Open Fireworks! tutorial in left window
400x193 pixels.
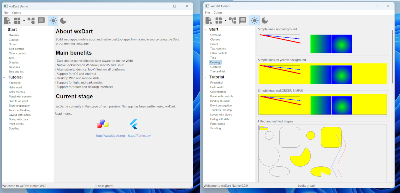pos(15,83)
